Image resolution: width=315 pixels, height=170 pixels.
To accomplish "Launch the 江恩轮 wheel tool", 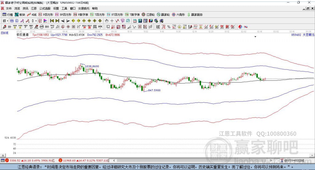I will 148,15.
